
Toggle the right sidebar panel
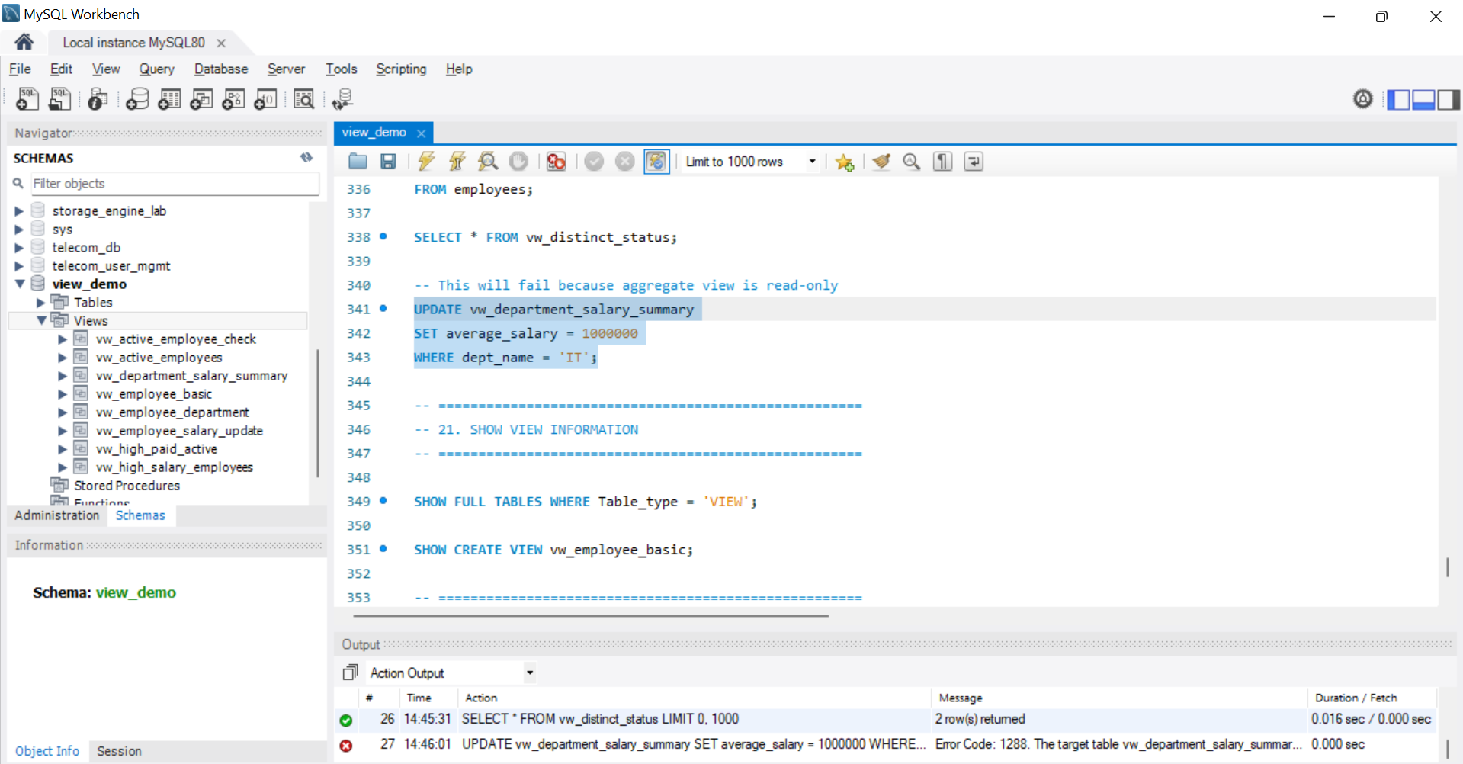[1449, 99]
